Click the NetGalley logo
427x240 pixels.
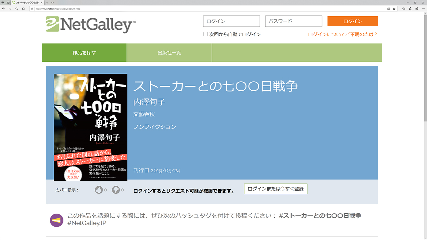click(91, 25)
